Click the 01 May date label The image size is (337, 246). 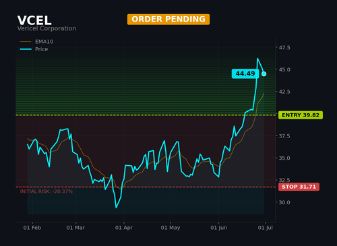pos(171,228)
